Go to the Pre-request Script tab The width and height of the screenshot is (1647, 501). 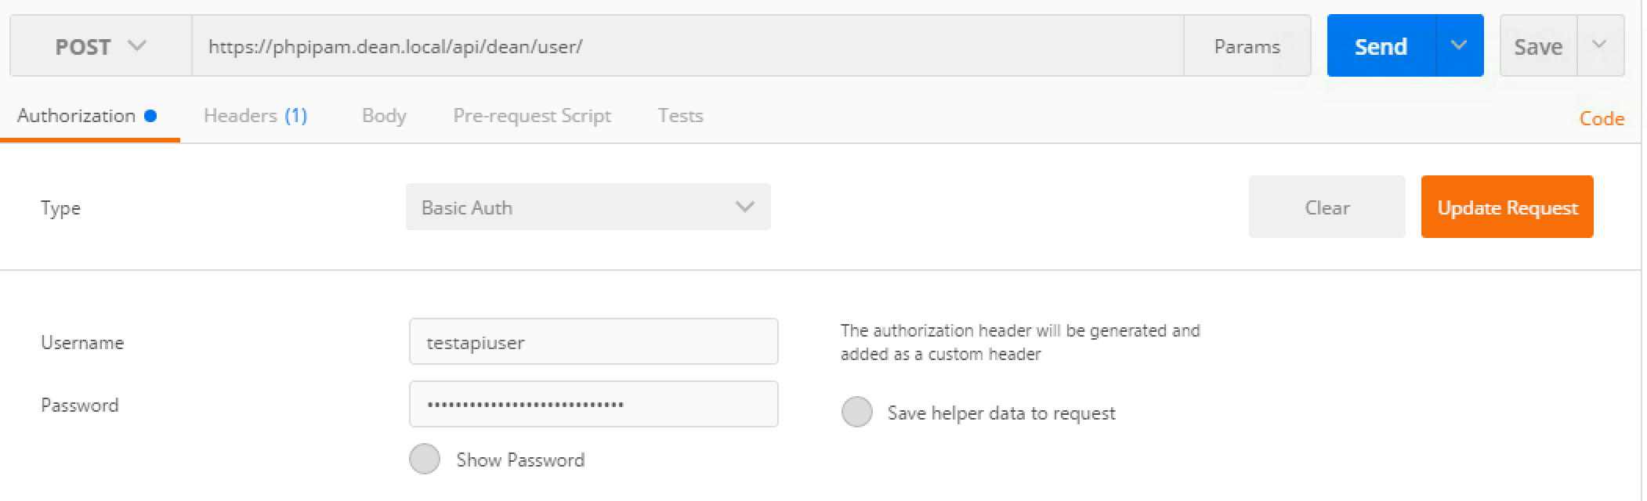[531, 116]
